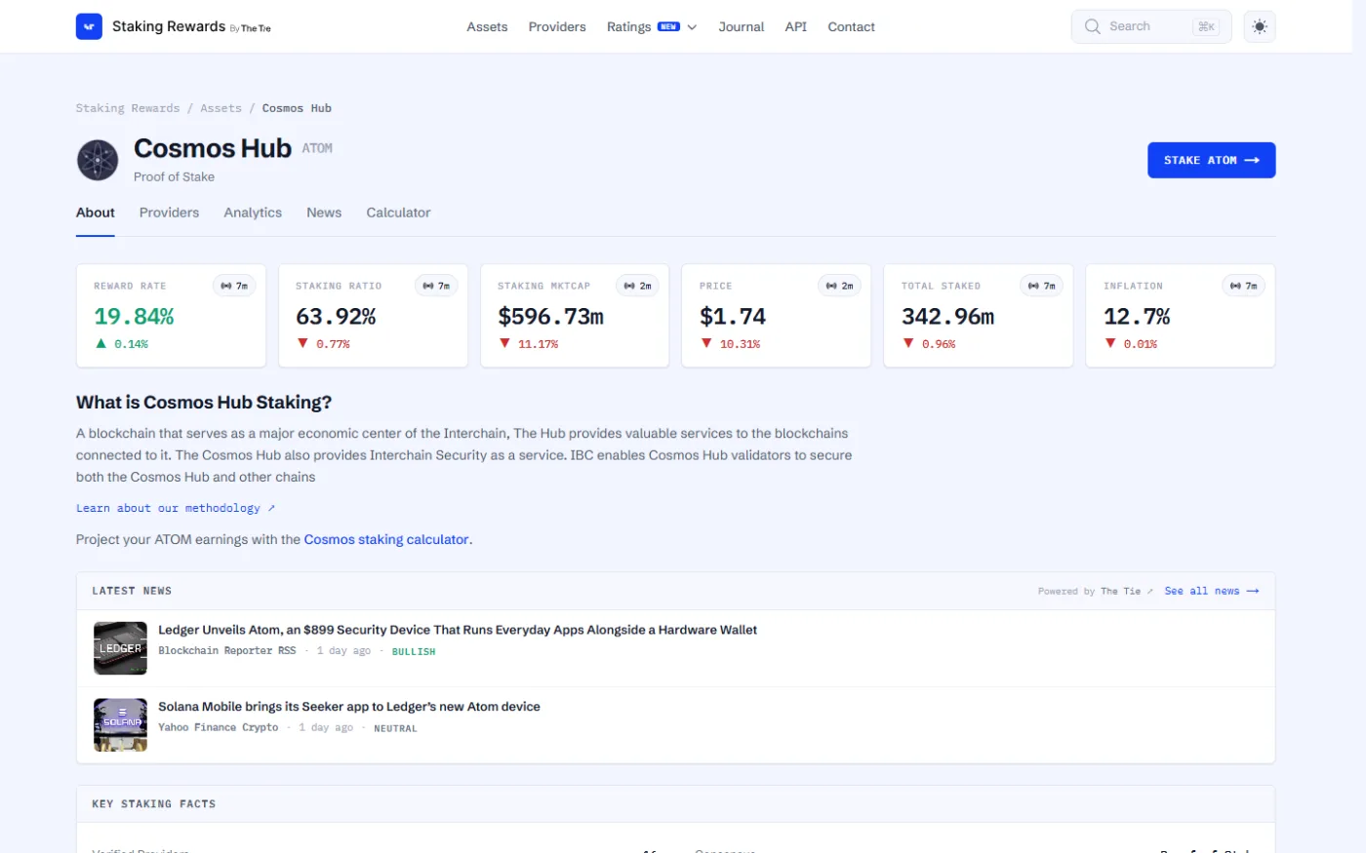Open Learn about our methodology link
The height and width of the screenshot is (853, 1366).
pos(176,508)
